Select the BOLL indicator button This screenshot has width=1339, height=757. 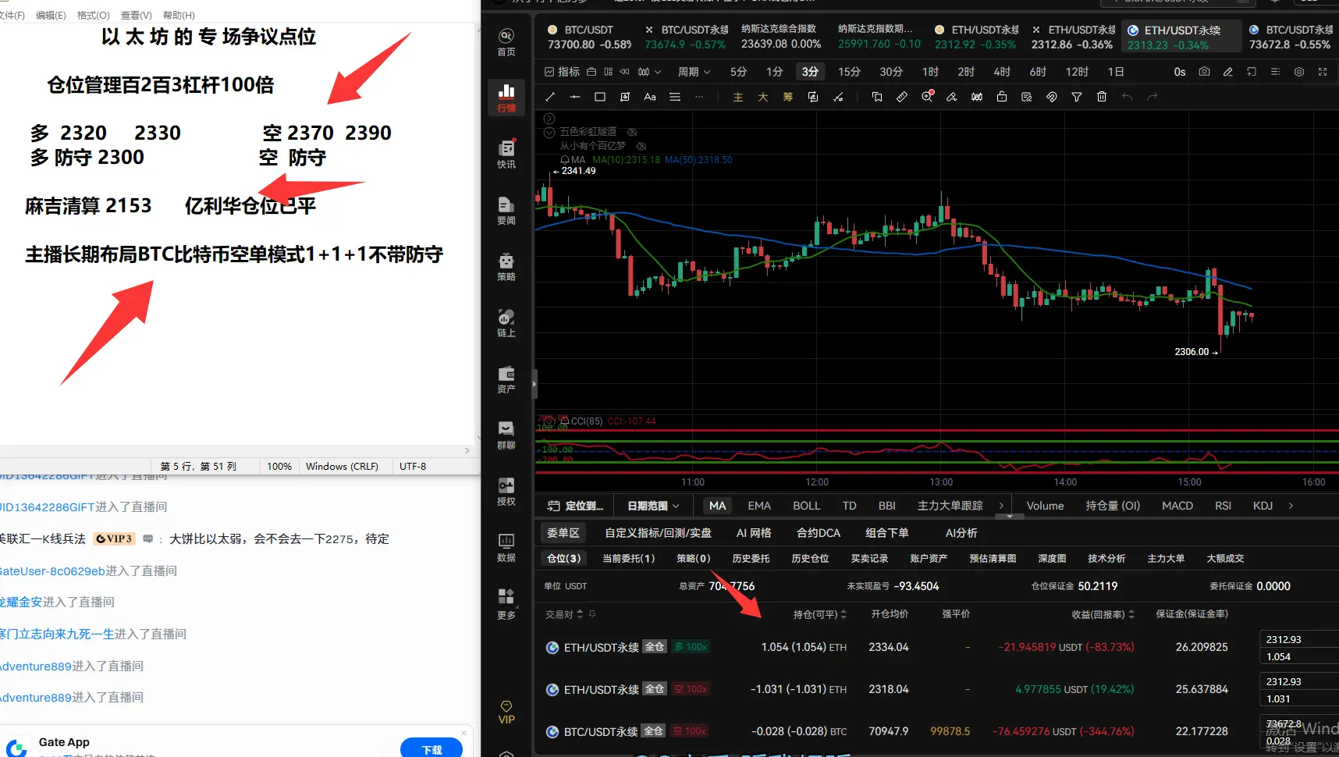click(807, 506)
